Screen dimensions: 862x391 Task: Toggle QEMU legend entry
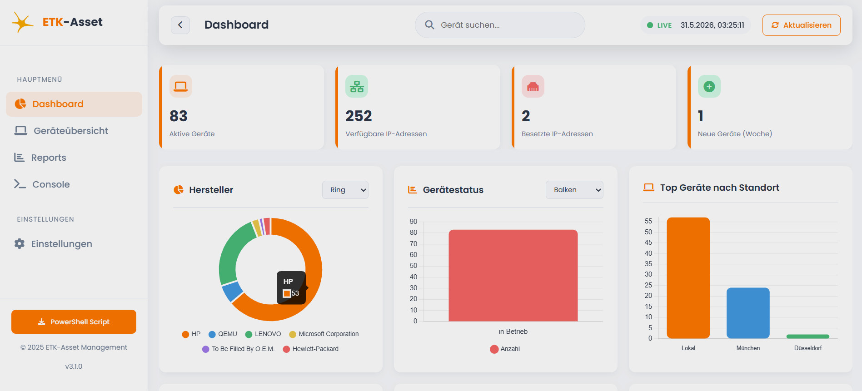223,334
